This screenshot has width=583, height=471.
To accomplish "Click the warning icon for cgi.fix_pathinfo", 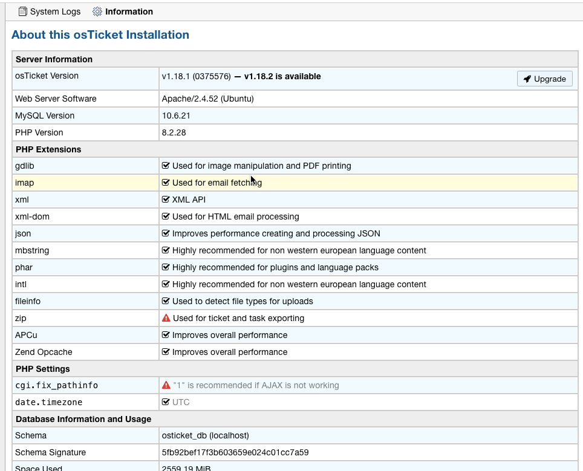I will 166,385.
